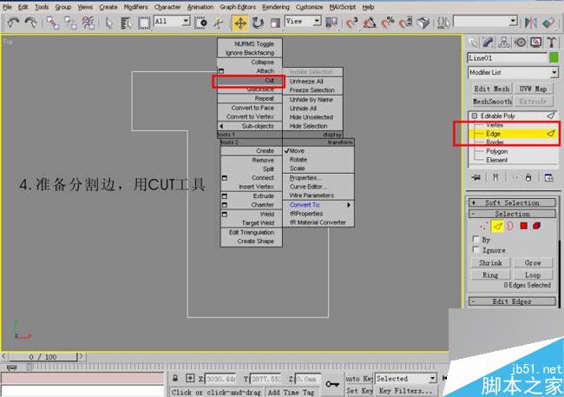Click the 0 / 100 time slider
Viewport: 564px width, 397px height.
(x=43, y=357)
